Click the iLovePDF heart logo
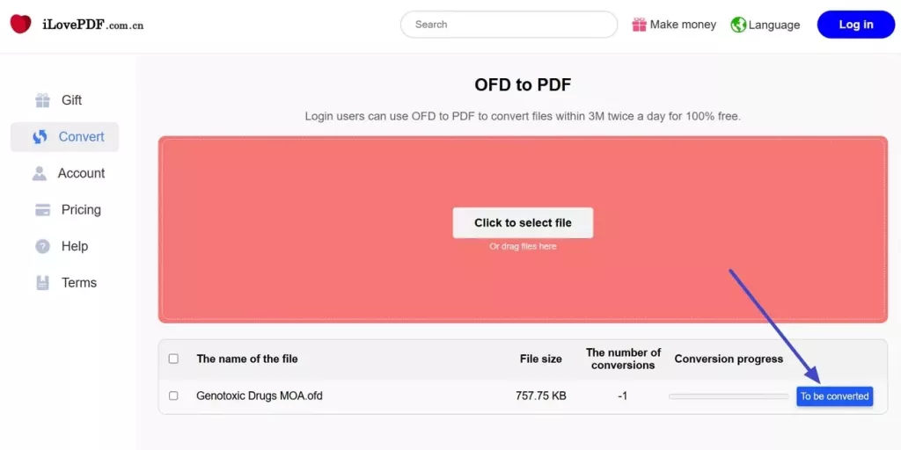The height and width of the screenshot is (450, 901). click(20, 25)
